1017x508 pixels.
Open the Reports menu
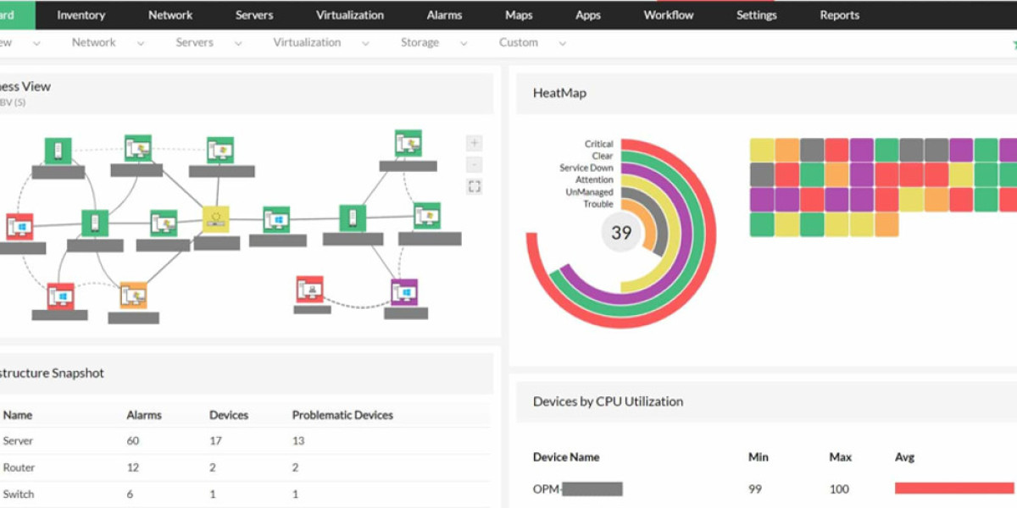point(839,14)
